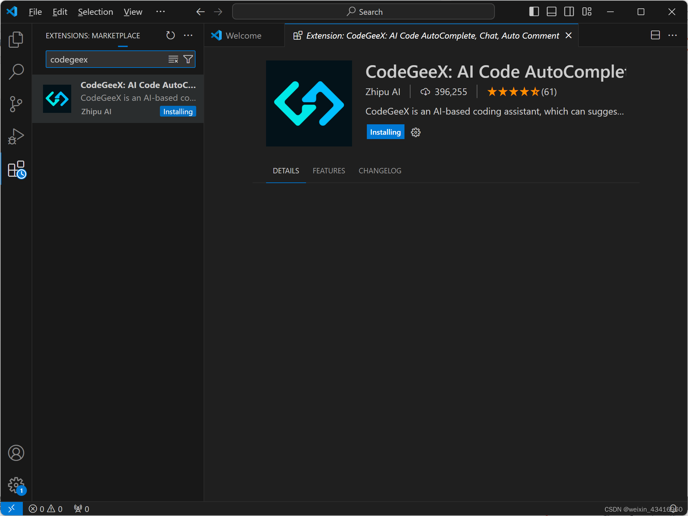Screen dimensions: 688x516
Task: Click the Zhipu AI publisher link
Action: click(x=383, y=92)
